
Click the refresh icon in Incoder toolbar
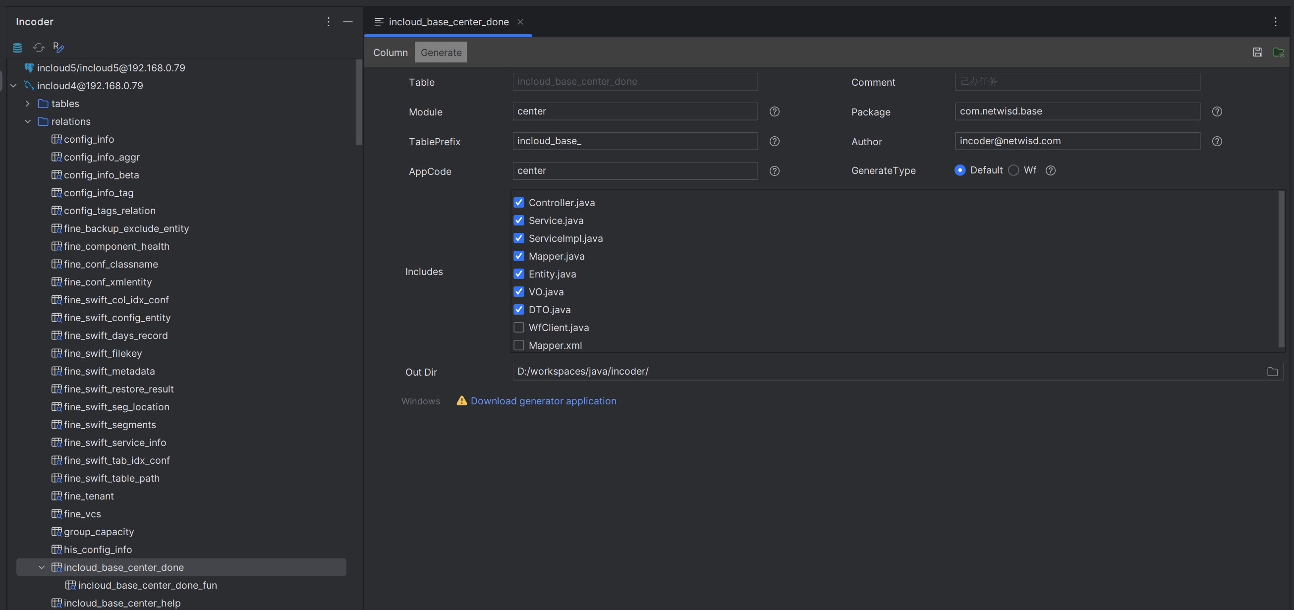39,48
